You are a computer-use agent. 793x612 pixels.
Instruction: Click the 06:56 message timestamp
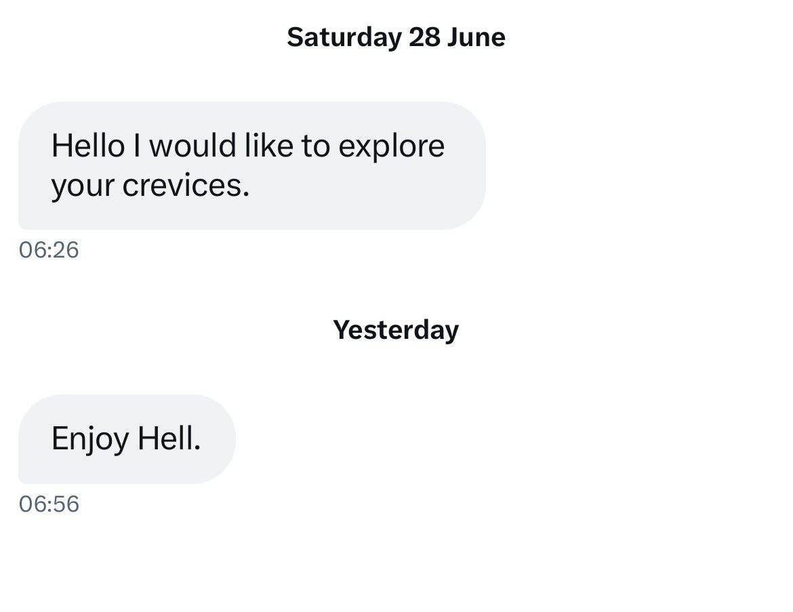click(x=49, y=504)
